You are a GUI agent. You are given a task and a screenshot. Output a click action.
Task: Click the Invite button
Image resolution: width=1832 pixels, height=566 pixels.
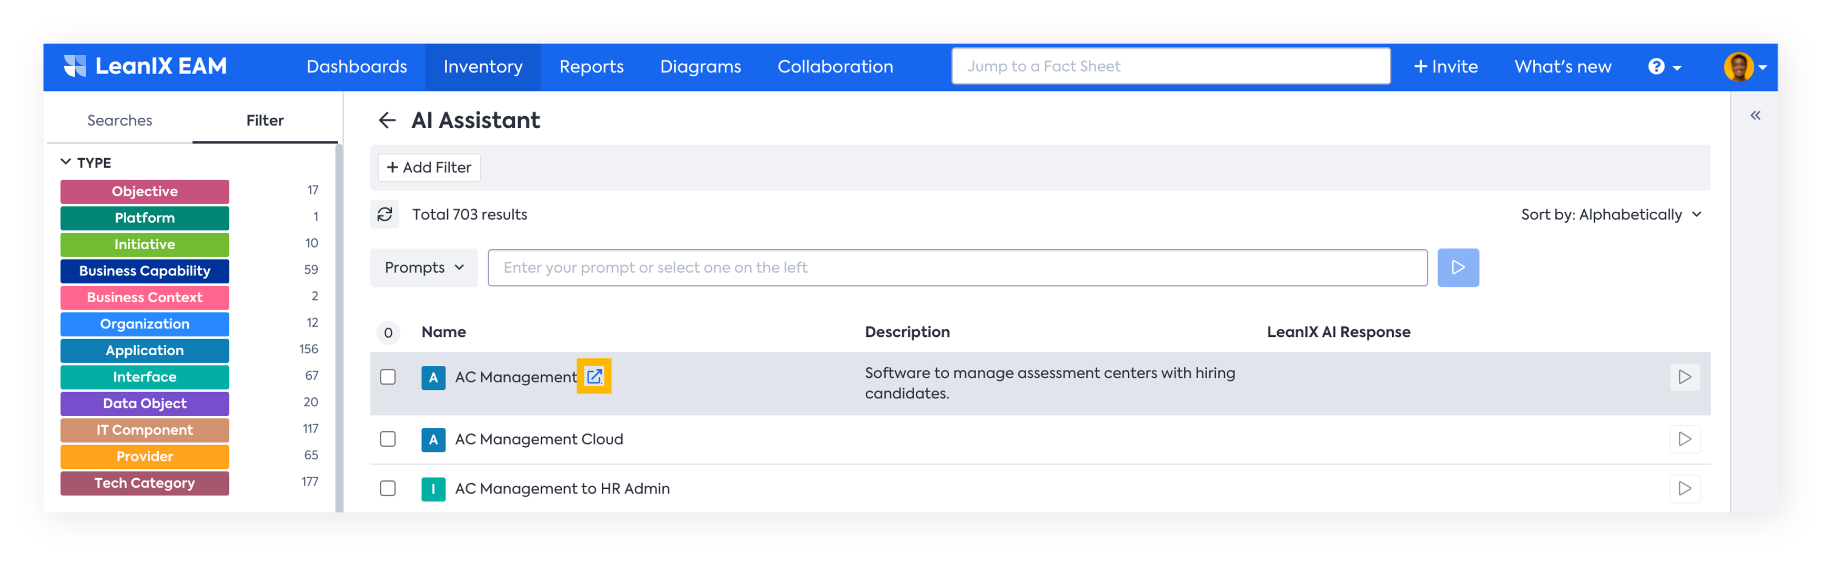tap(1445, 67)
